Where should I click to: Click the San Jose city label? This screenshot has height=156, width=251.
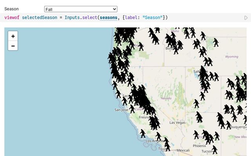tap(121, 110)
